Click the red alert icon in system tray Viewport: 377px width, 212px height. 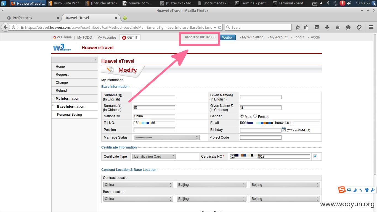tap(342, 3)
